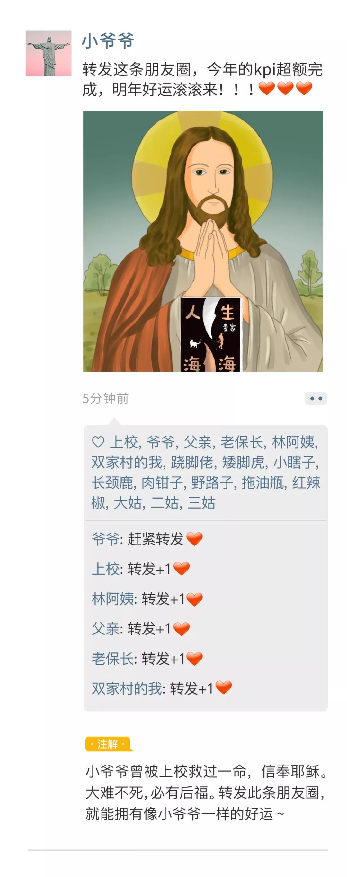Click the heart emoji in 双家村的我's comment
The image size is (347, 877).
point(224,688)
